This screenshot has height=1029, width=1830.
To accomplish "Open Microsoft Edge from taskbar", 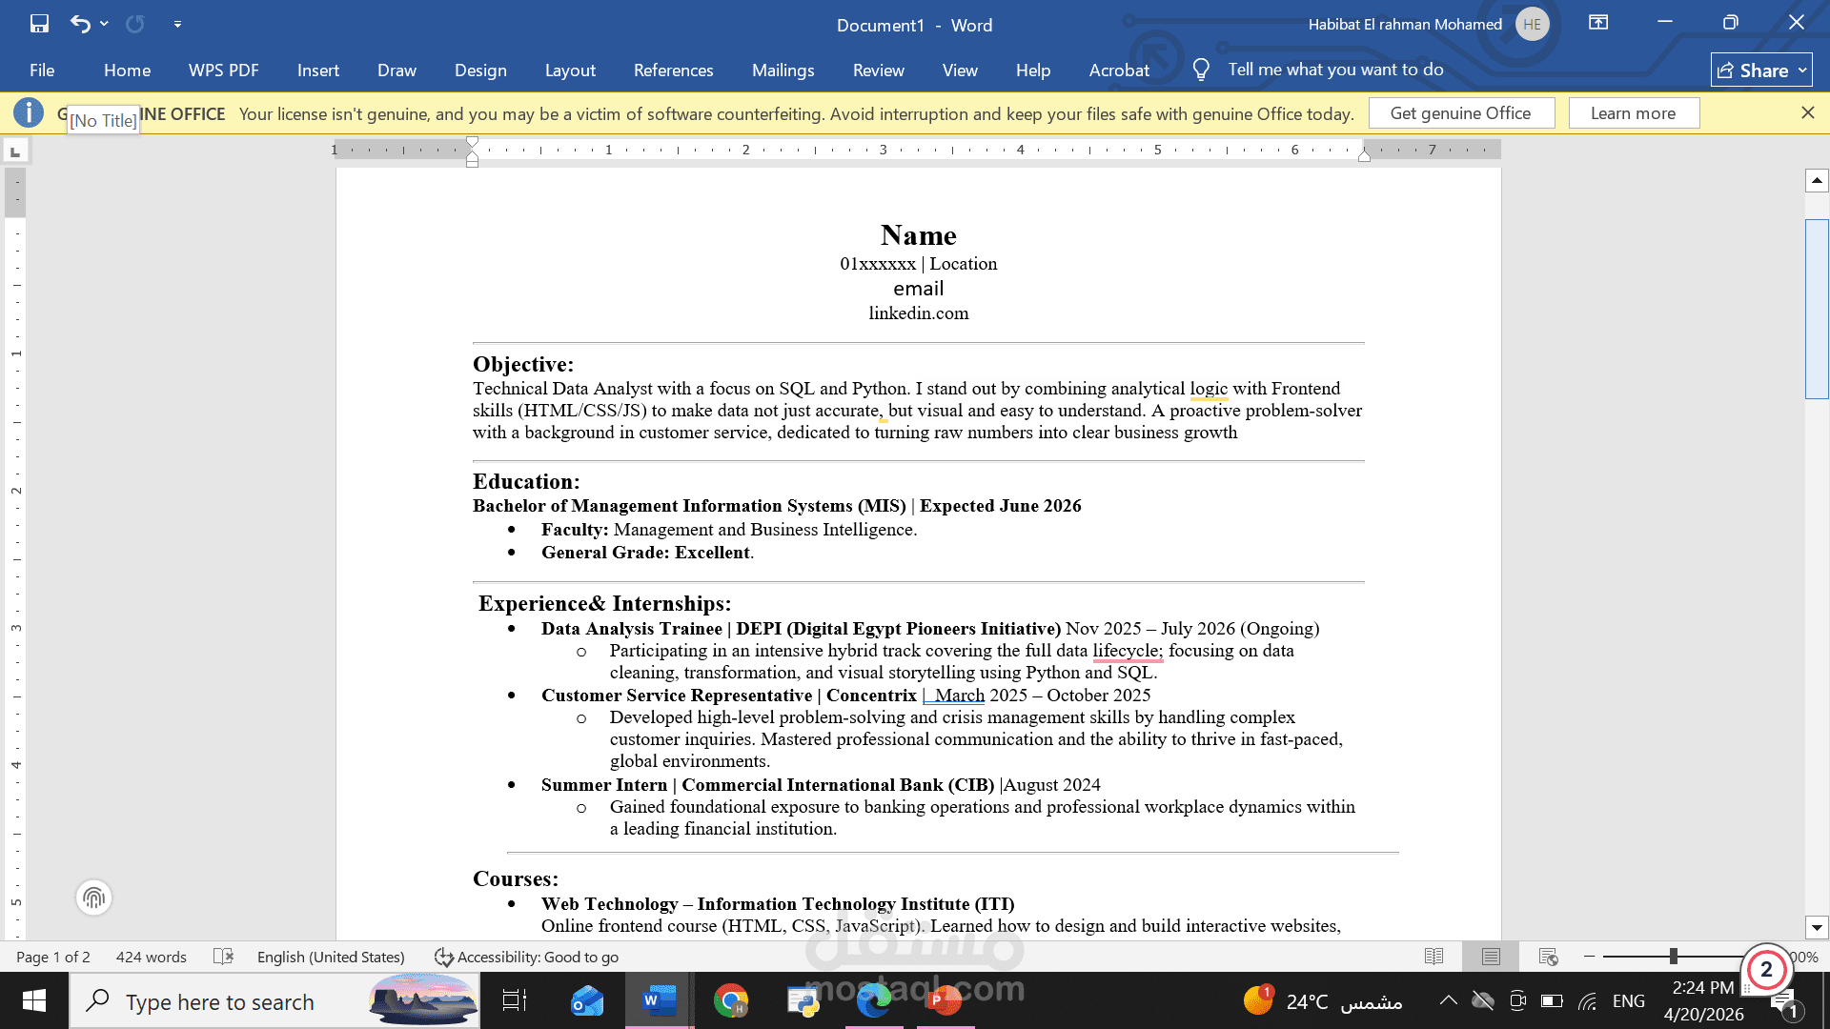I will pos(873,1000).
